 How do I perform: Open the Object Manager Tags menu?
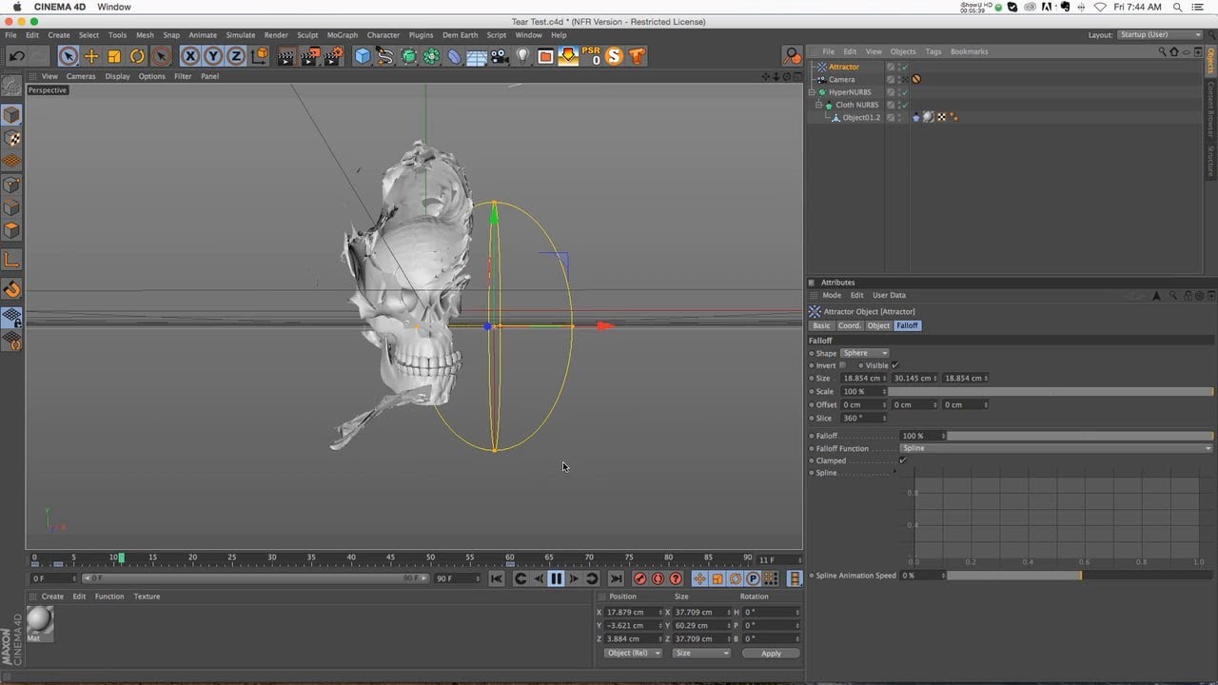click(x=933, y=51)
